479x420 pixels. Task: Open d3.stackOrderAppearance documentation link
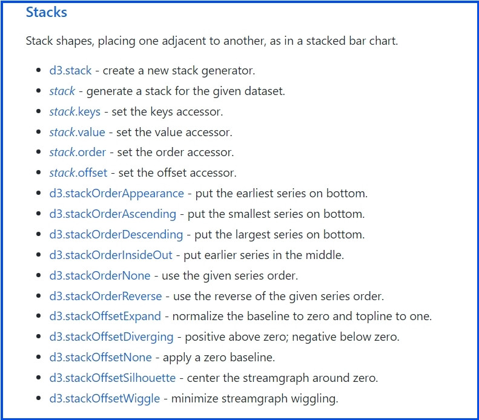click(117, 194)
